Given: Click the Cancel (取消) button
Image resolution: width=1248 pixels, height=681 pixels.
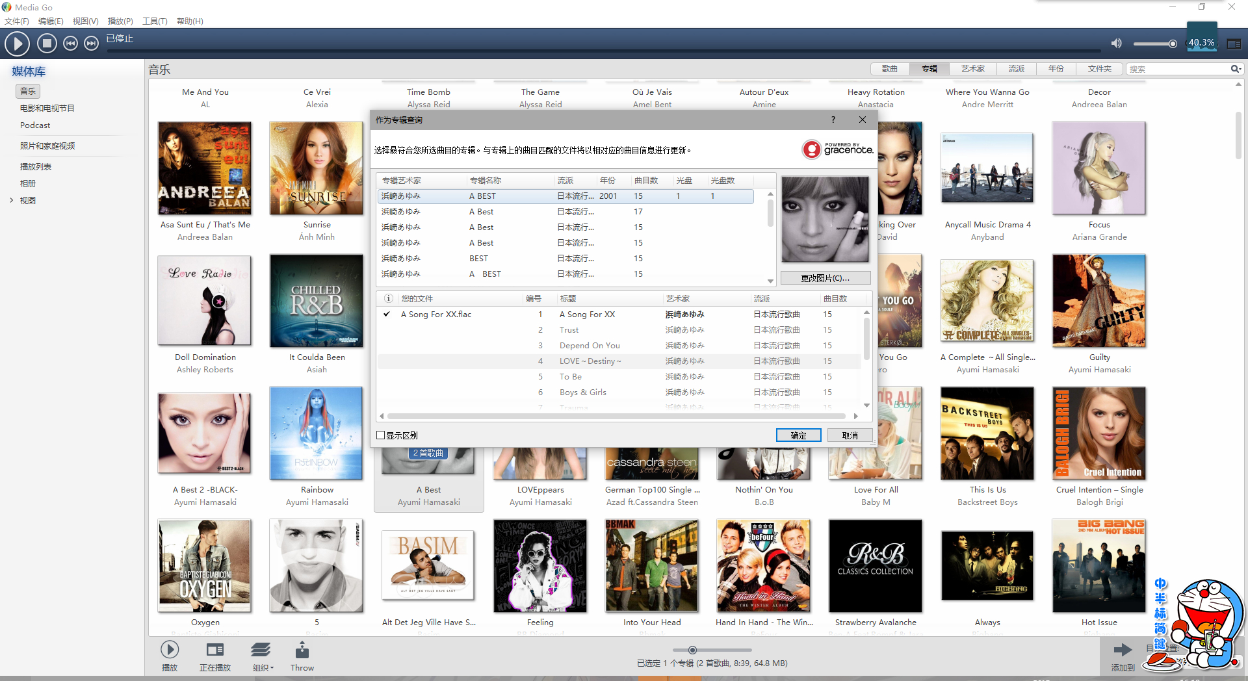Looking at the screenshot, I should pyautogui.click(x=850, y=435).
